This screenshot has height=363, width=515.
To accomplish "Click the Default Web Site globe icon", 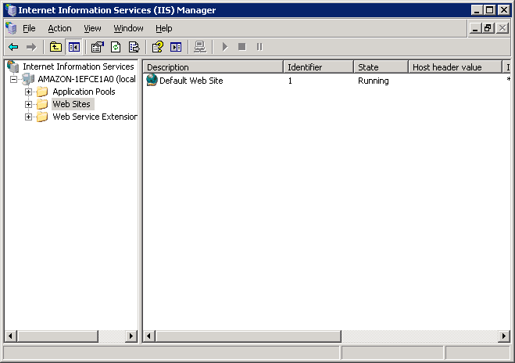I will (x=152, y=80).
